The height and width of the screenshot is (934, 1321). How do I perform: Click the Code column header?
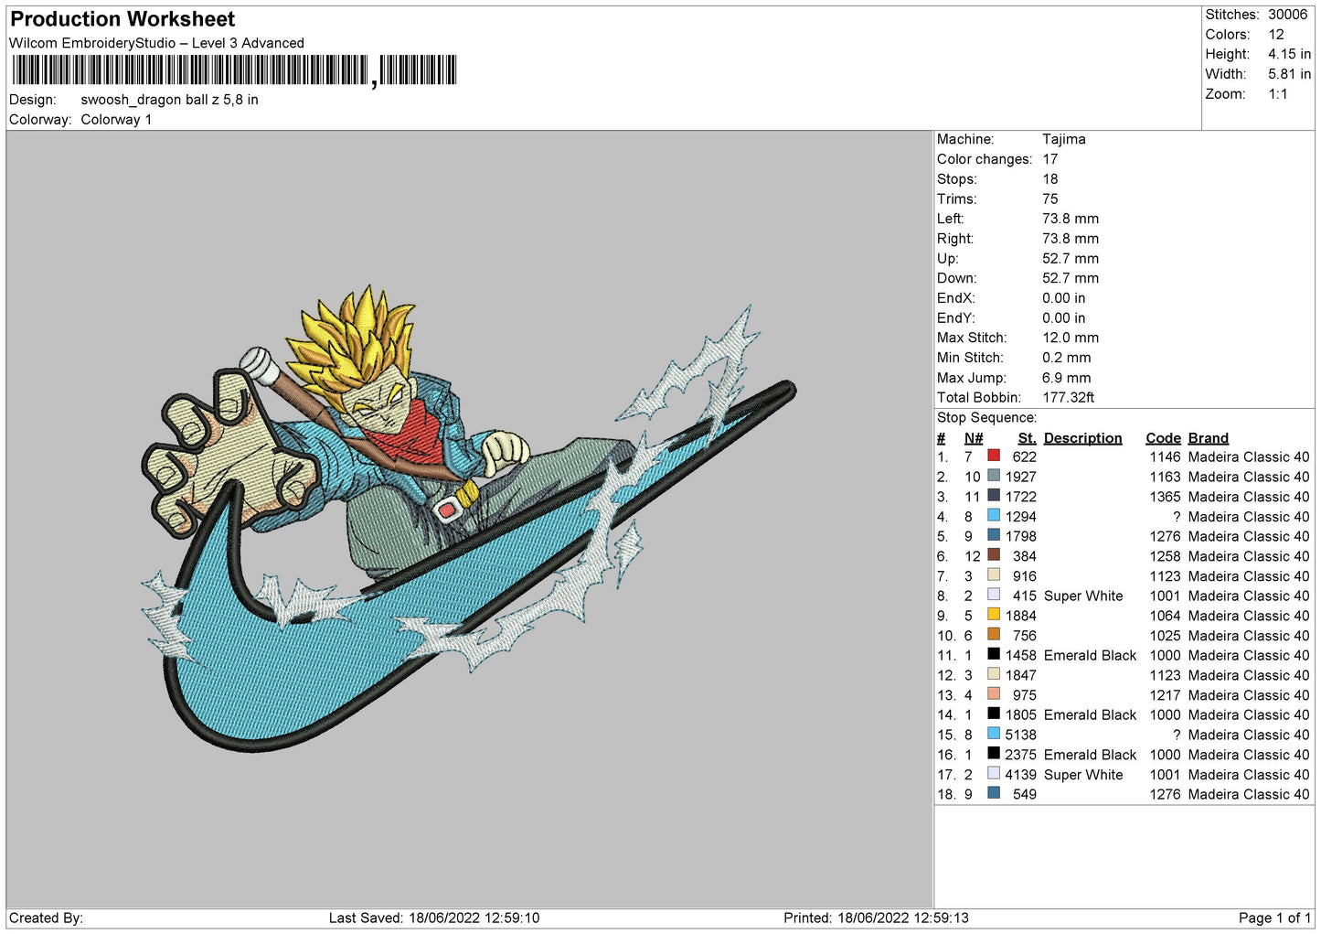click(1163, 438)
